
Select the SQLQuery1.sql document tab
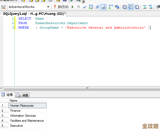coord(34,14)
